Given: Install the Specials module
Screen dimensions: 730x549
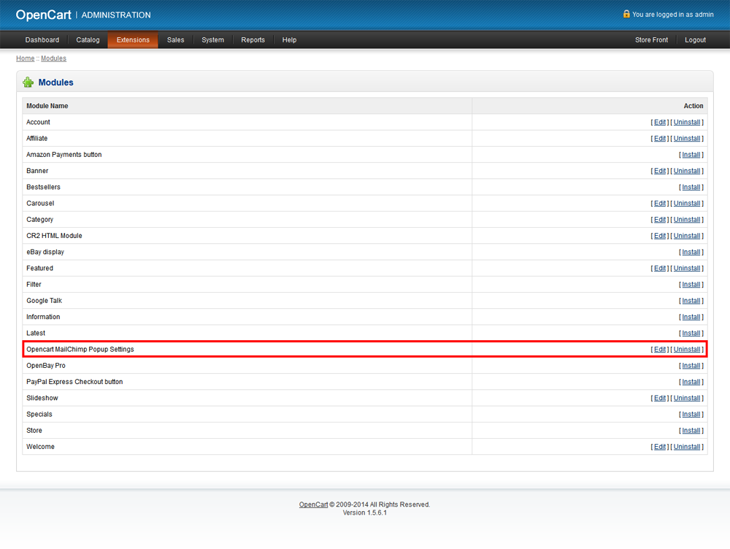Looking at the screenshot, I should coord(691,415).
